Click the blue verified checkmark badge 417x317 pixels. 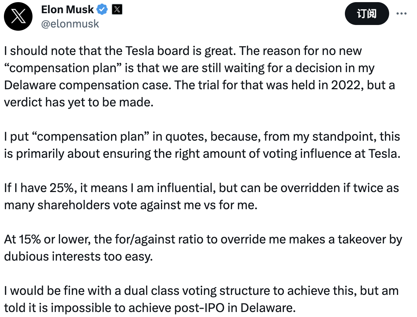point(102,10)
